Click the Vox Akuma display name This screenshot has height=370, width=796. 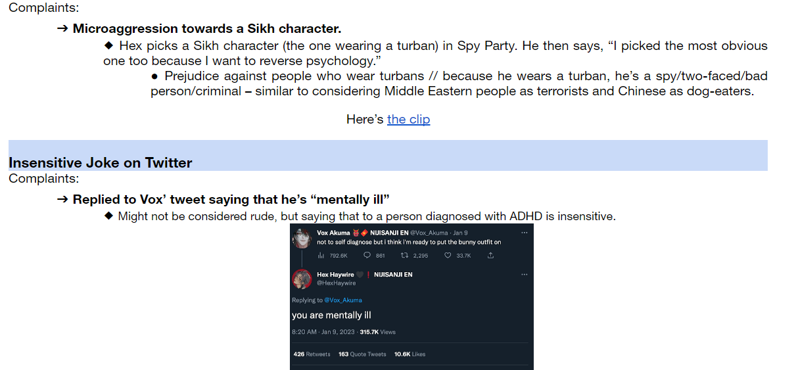333,233
